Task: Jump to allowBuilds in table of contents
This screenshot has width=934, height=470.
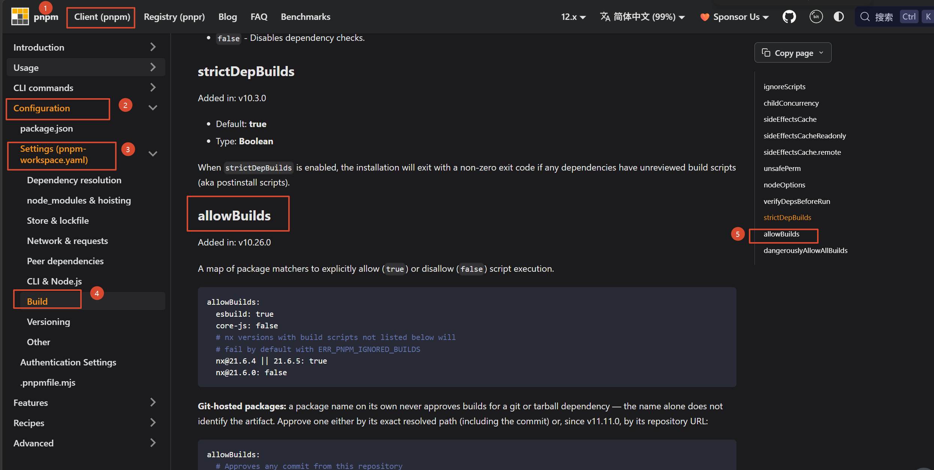Action: pos(781,234)
